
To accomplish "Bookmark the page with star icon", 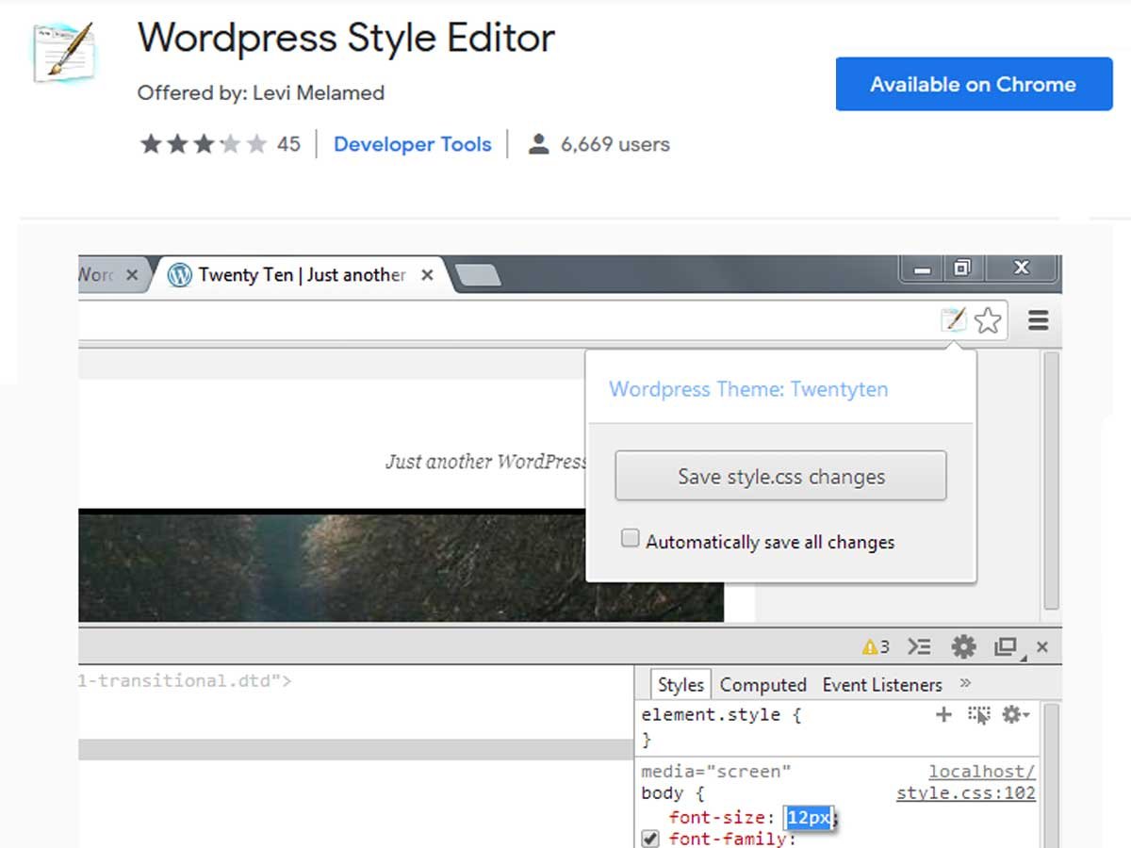I will (x=988, y=320).
